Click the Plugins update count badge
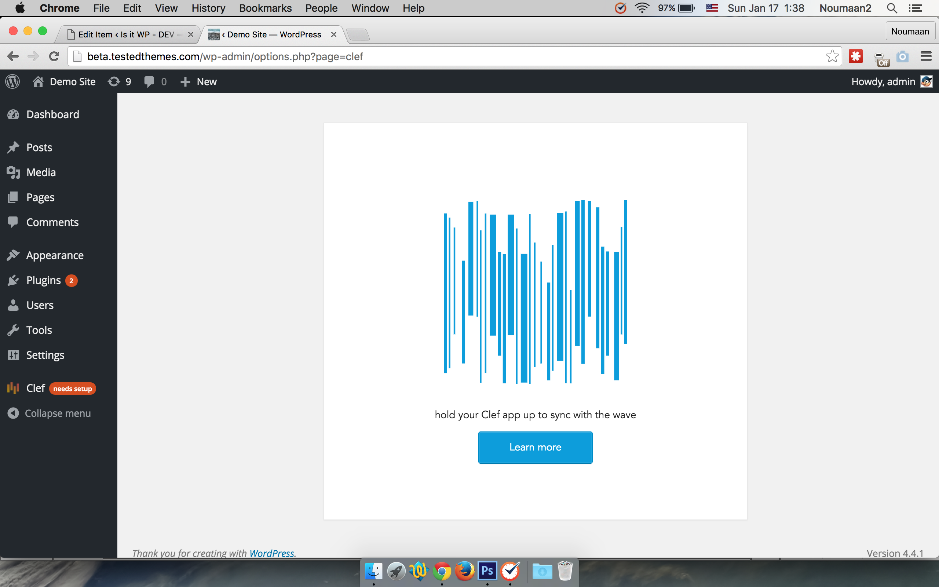939x587 pixels. point(72,280)
